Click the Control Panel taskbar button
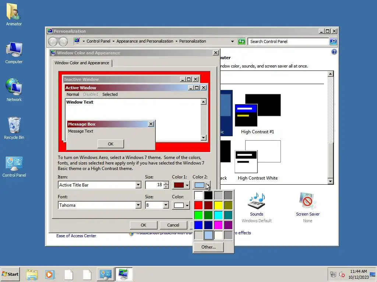Image resolution: width=377 pixels, height=282 pixels. tap(106, 274)
